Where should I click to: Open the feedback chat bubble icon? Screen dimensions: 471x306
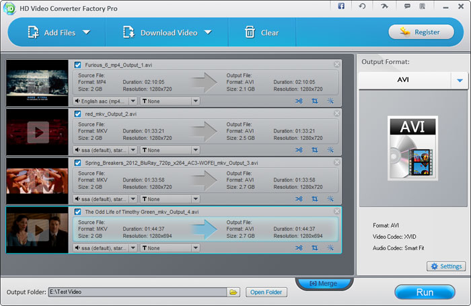[407, 6]
